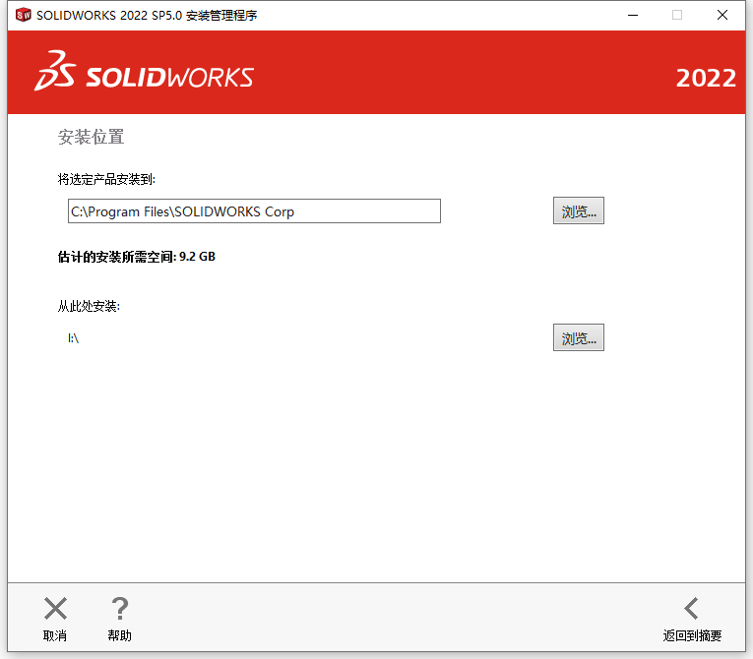Click the 安装位置 heading

(x=91, y=138)
